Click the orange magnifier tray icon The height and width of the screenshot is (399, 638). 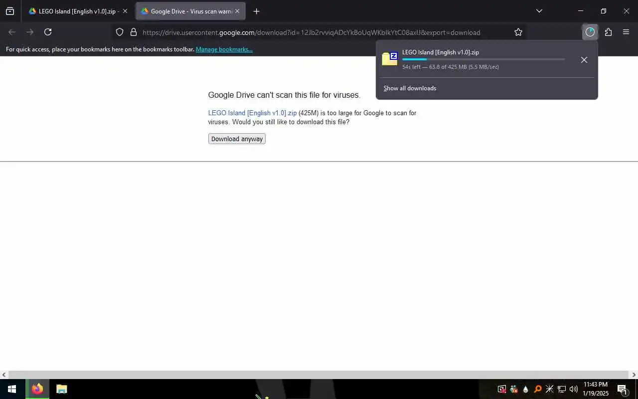[537, 389]
